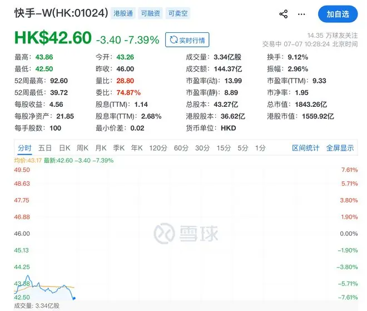Switch to the 1分 chart tab
The image size is (367, 311).
tap(260, 148)
